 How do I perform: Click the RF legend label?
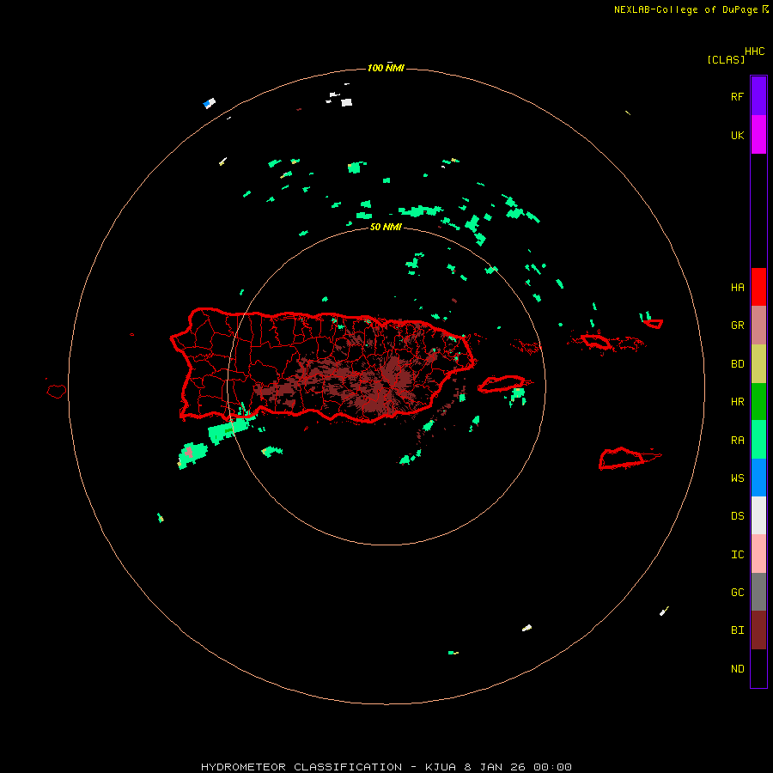[737, 96]
